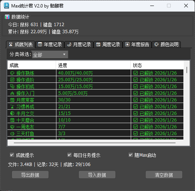Click unlocked check icon in 操作进阶 row
This screenshot has width=195, height=191.
tap(136, 80)
